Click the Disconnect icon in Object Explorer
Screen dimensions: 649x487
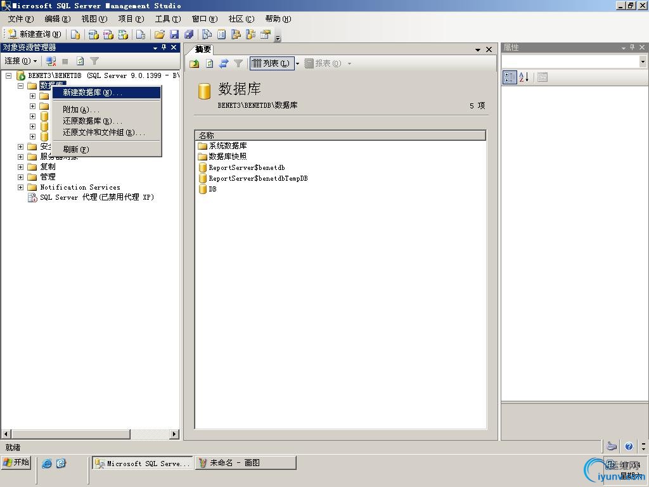click(51, 62)
